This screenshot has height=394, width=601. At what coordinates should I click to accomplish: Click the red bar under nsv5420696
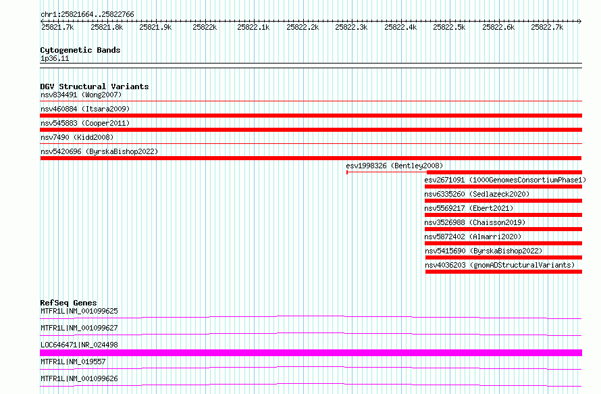[311, 158]
